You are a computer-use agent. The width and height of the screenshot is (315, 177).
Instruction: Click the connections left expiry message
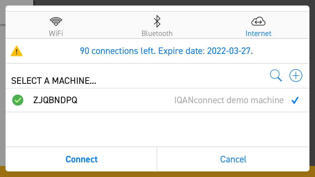(166, 51)
